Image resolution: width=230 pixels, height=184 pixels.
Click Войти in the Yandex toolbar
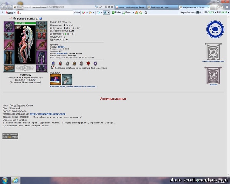click(x=116, y=13)
